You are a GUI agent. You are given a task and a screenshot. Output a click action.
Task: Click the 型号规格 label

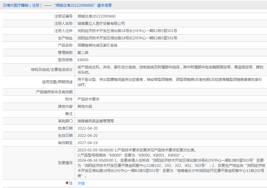[65, 60]
